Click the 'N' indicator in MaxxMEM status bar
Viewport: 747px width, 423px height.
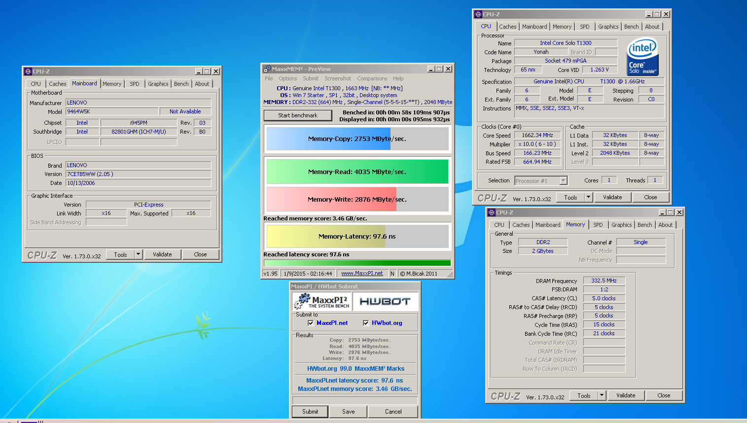(x=392, y=273)
